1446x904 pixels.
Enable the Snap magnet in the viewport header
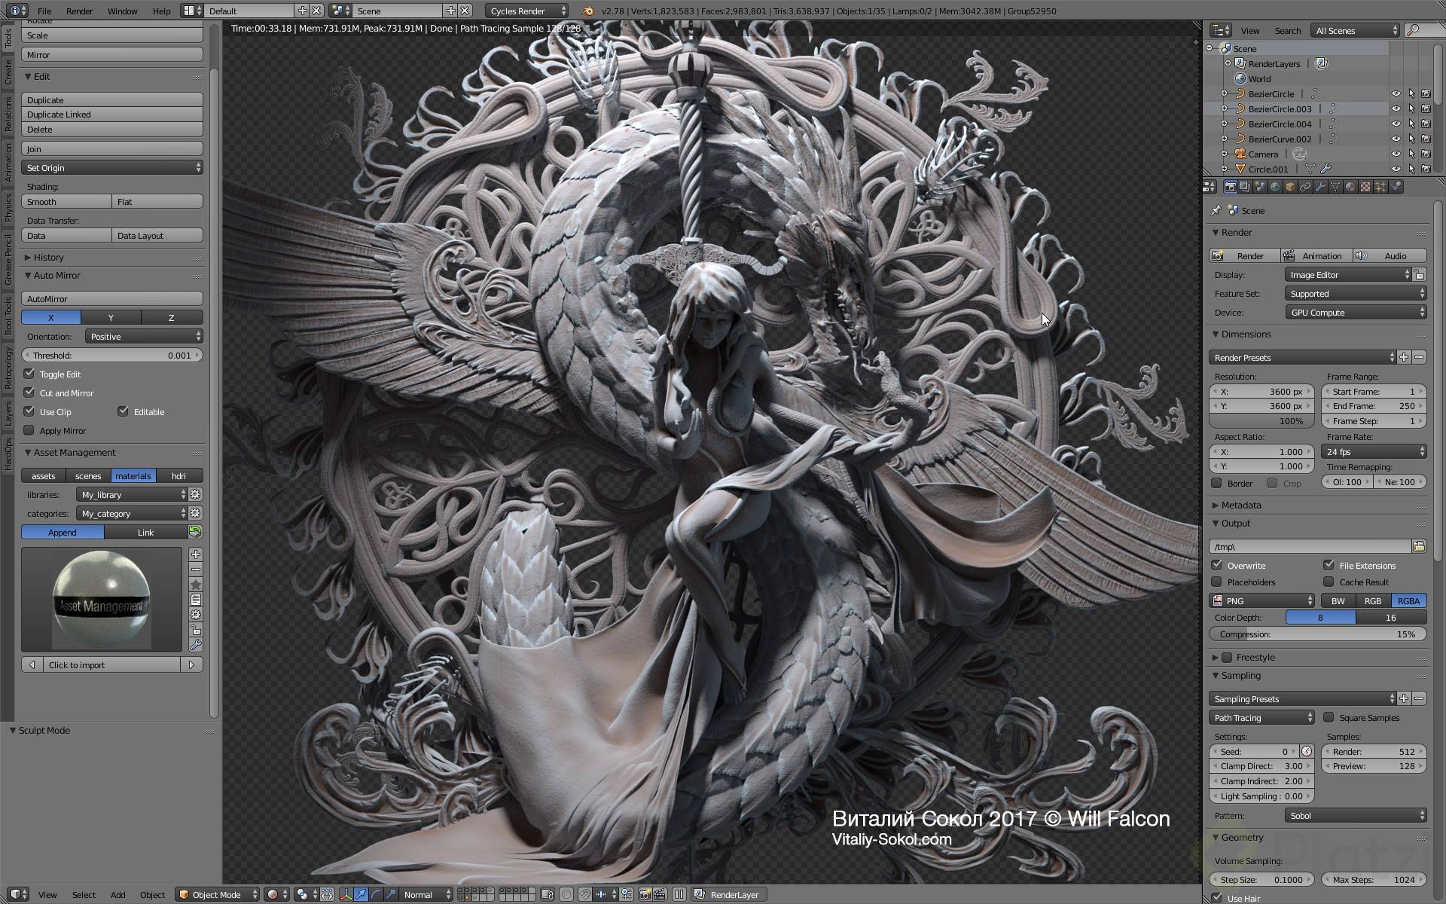pyautogui.click(x=585, y=895)
